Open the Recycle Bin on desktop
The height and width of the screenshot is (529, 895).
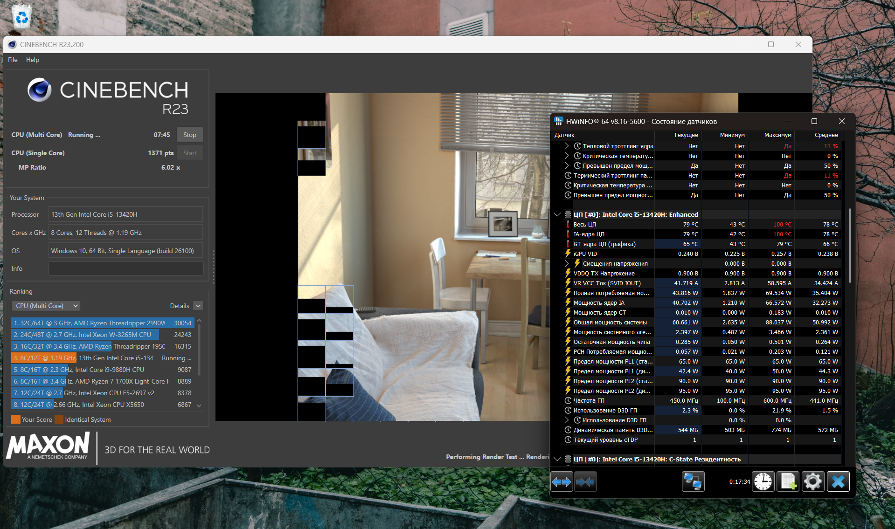click(22, 17)
